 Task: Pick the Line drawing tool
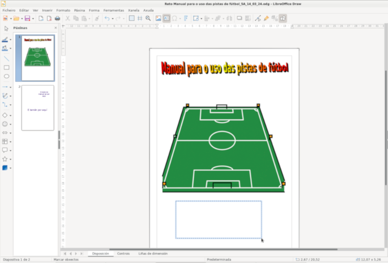pos(6,58)
